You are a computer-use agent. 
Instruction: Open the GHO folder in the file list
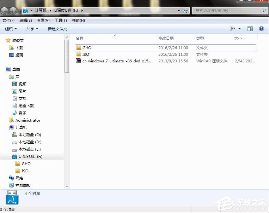(86, 48)
